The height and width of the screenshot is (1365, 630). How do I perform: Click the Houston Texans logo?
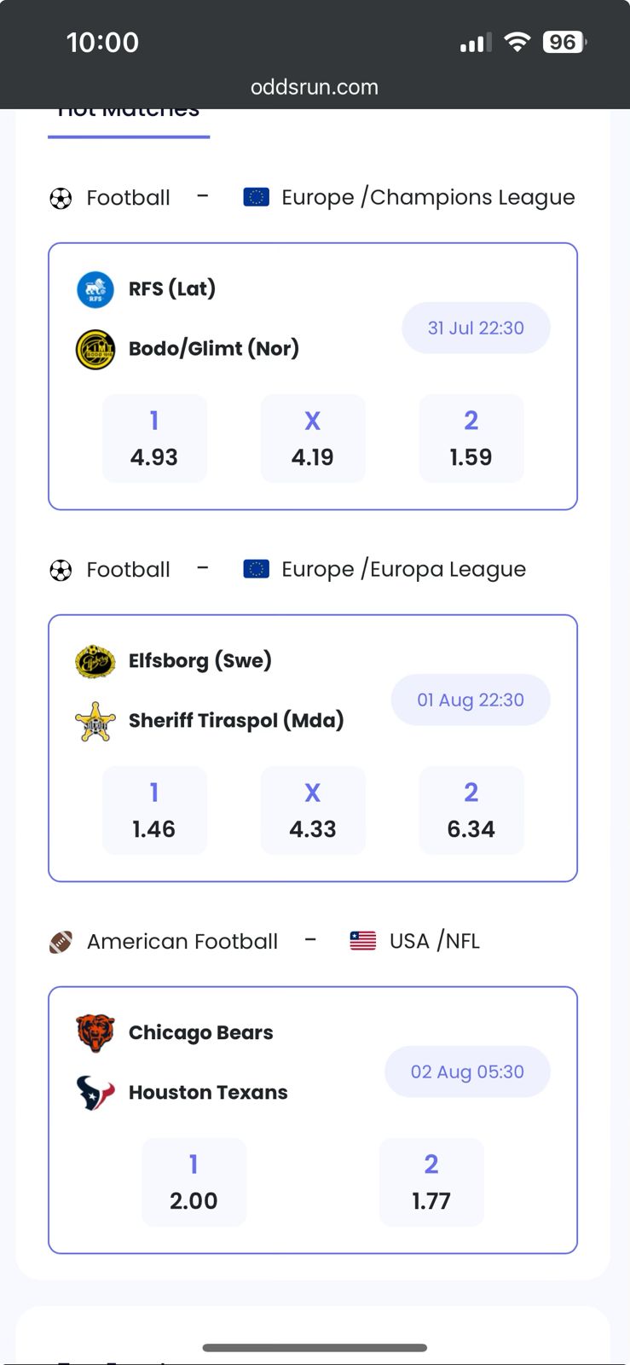[95, 1093]
